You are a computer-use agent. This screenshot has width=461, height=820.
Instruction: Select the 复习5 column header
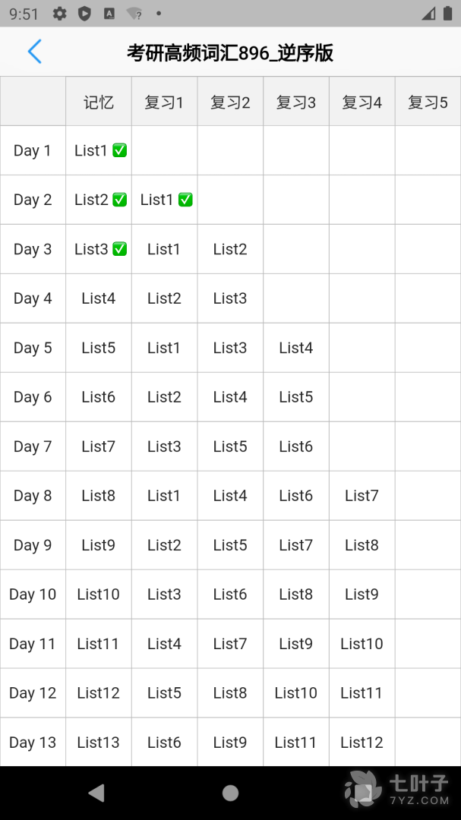tap(428, 102)
